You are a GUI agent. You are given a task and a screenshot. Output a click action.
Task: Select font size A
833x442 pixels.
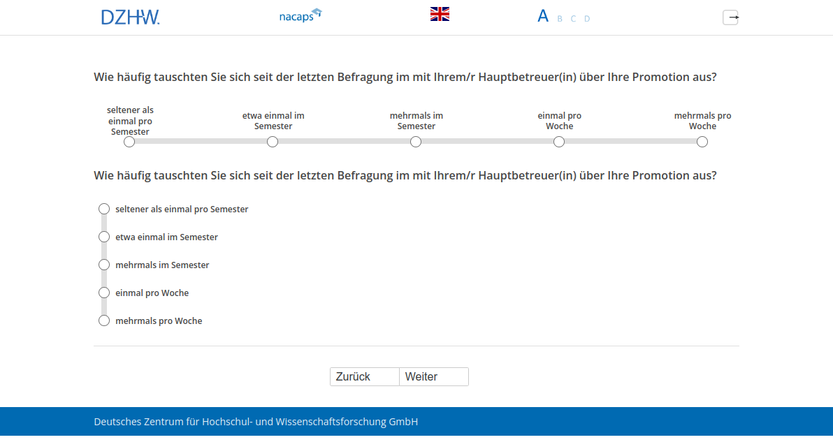pyautogui.click(x=543, y=16)
